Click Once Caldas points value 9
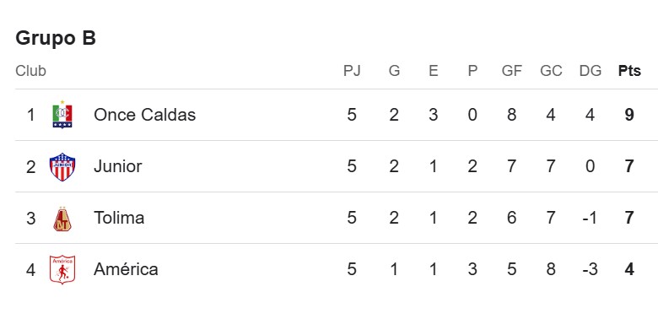Screen dimensions: 658x319 point(629,115)
